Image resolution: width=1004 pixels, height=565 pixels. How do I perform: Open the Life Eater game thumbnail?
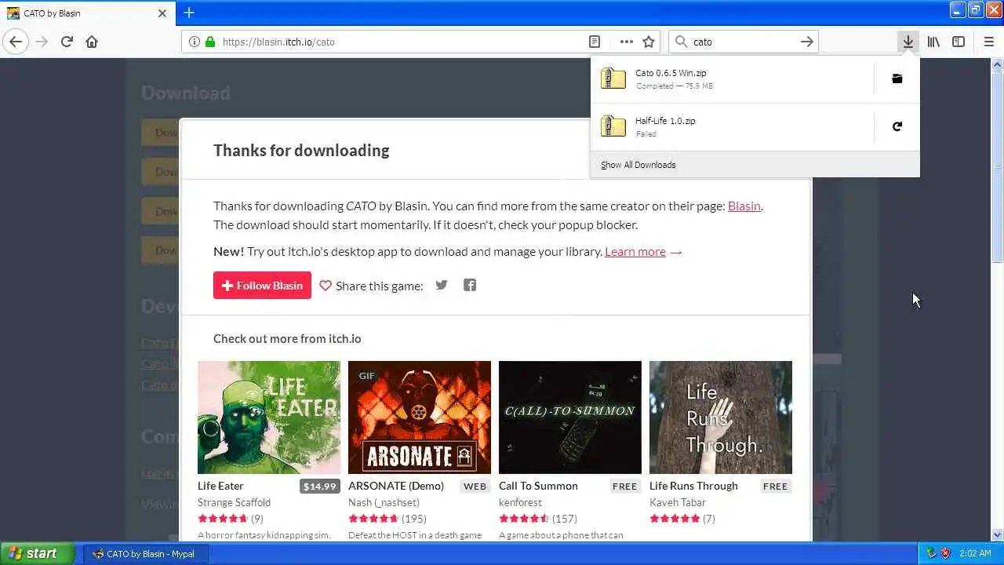(x=269, y=417)
